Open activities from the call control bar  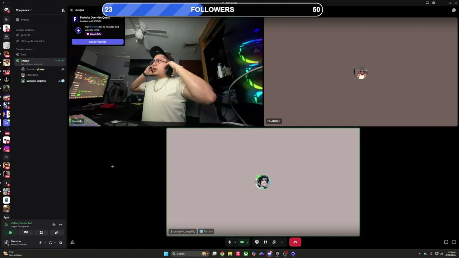[x=265, y=242]
